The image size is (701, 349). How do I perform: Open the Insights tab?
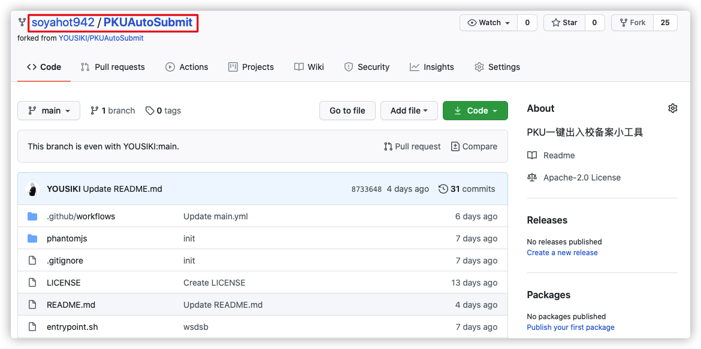pyautogui.click(x=432, y=68)
